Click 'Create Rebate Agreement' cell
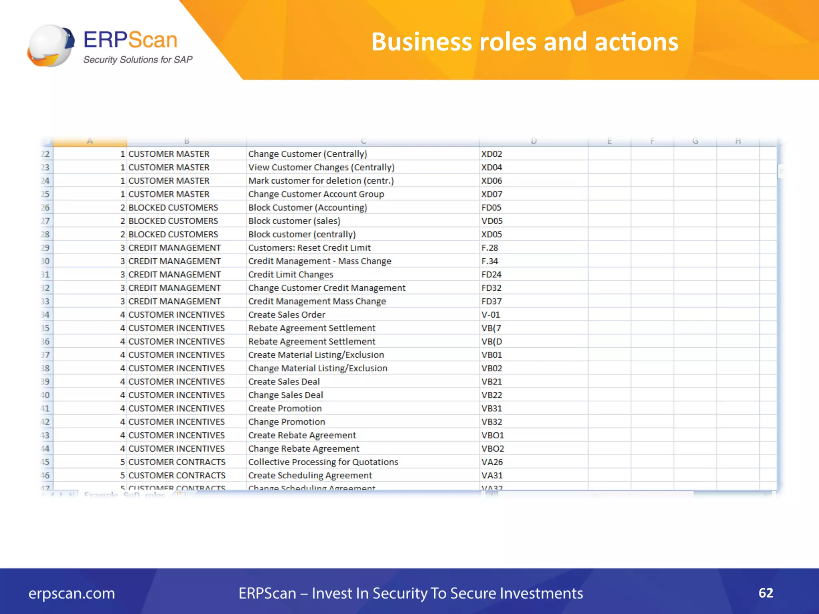Screen dimensions: 819x614 click(363, 435)
